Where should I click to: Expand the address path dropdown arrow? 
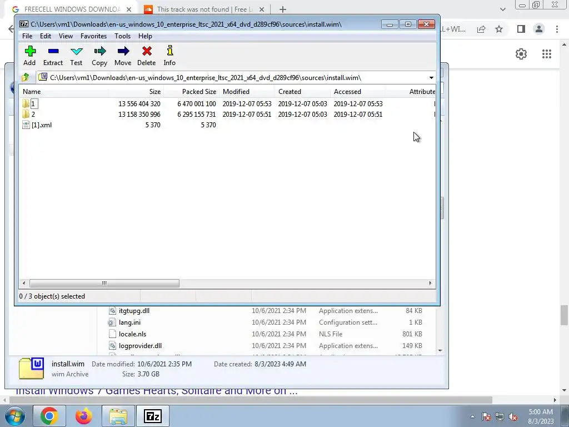coord(431,78)
